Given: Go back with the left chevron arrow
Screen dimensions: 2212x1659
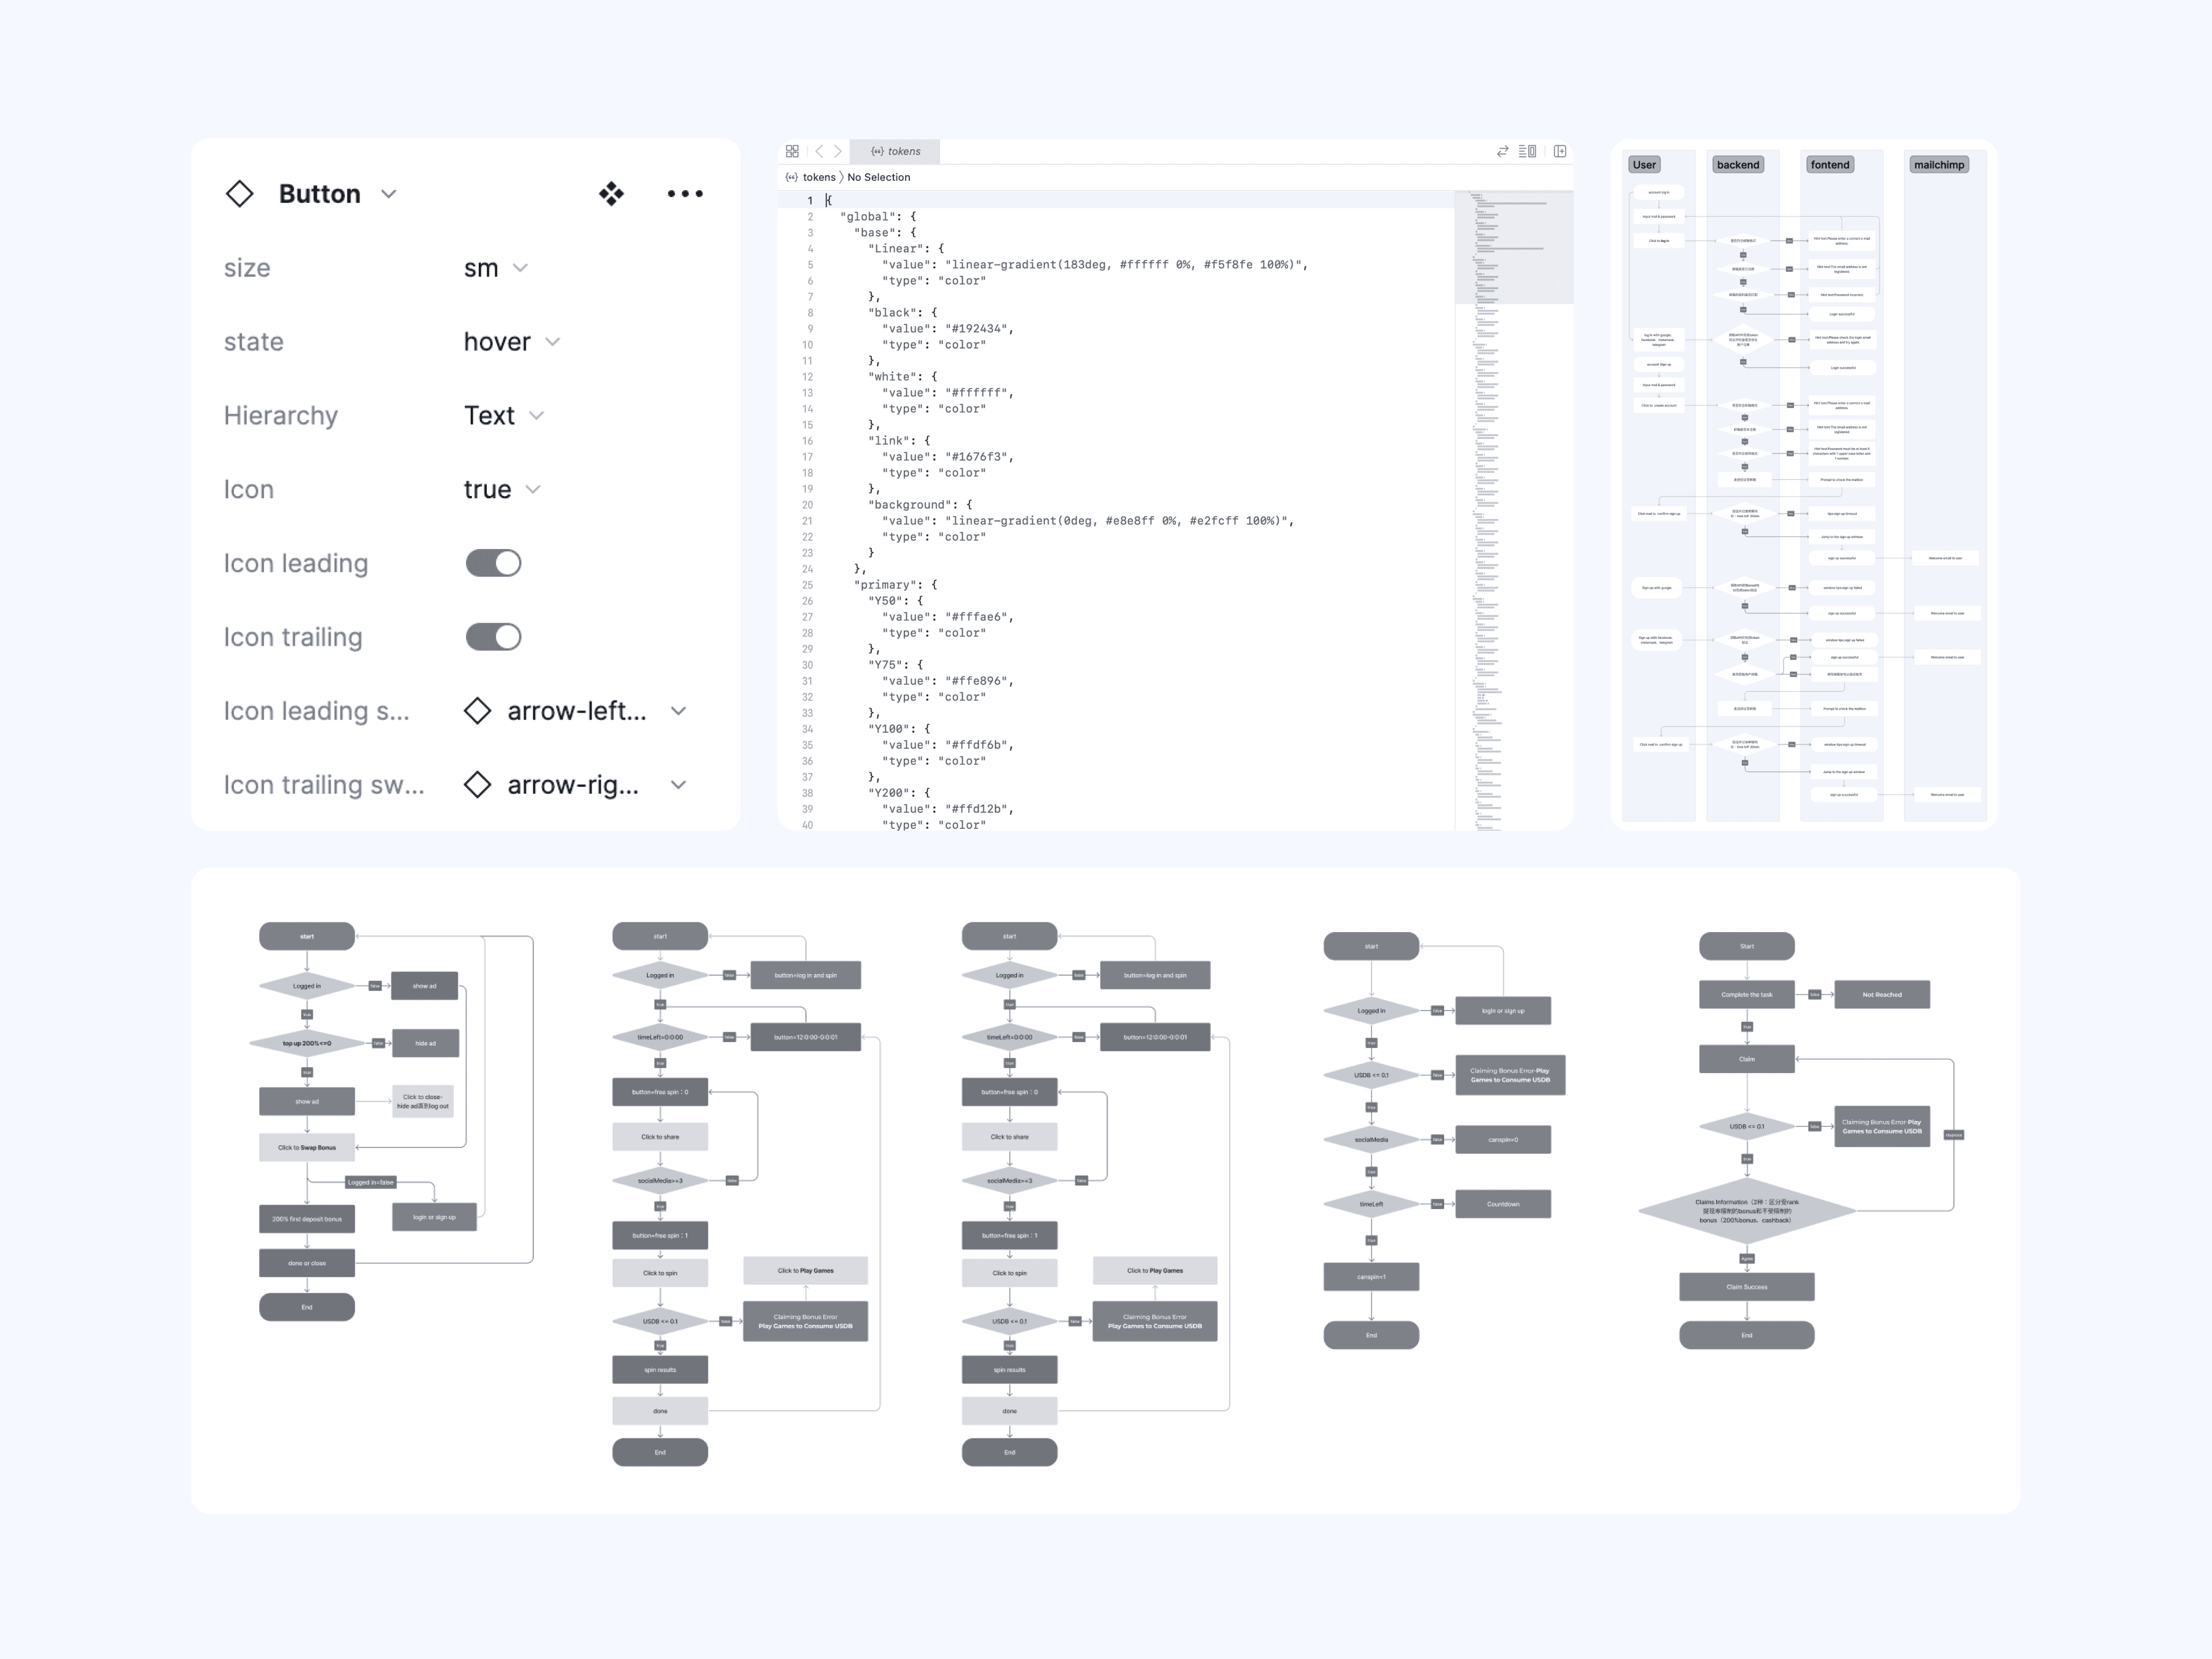Looking at the screenshot, I should pos(819,151).
